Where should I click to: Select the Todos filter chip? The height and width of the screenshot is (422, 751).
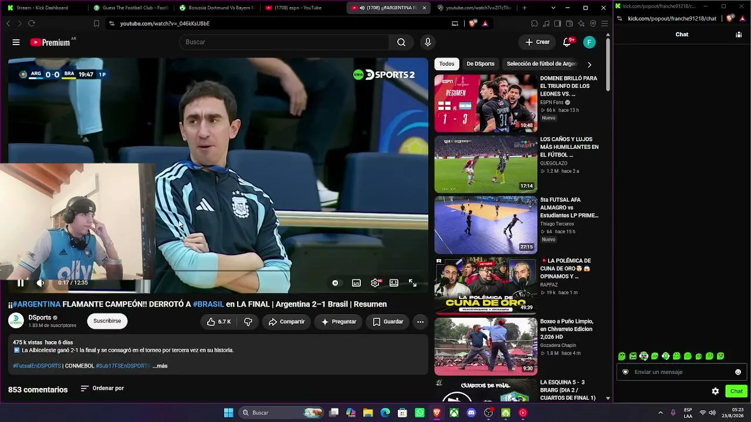coord(447,64)
